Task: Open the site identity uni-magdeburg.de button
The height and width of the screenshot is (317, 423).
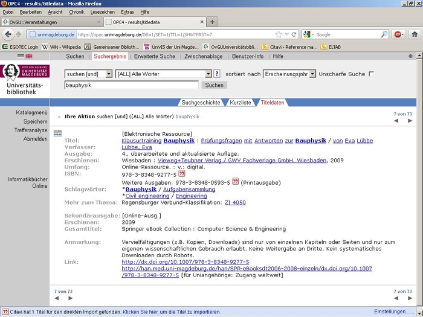Action: click(52, 34)
